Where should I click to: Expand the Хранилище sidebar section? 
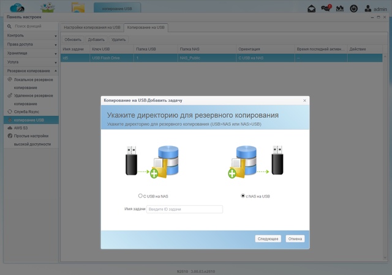[x=31, y=53]
